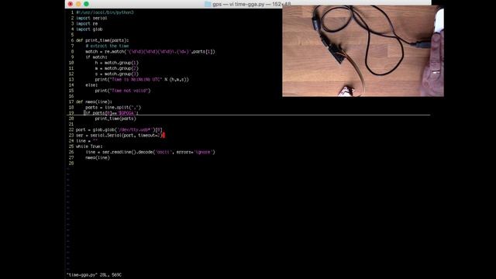The image size is (496, 279).
Task: Click 'h = match.group(1)' line
Action: (116, 63)
